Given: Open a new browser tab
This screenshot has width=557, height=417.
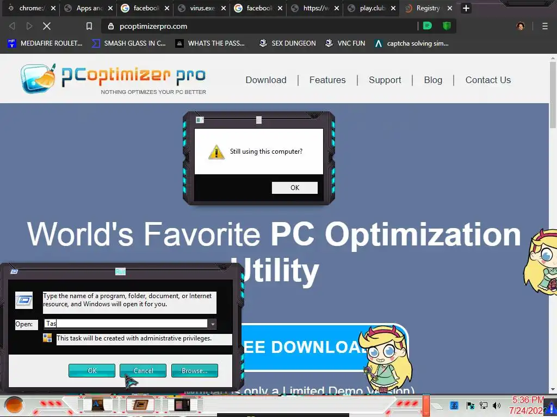Looking at the screenshot, I should point(466,8).
